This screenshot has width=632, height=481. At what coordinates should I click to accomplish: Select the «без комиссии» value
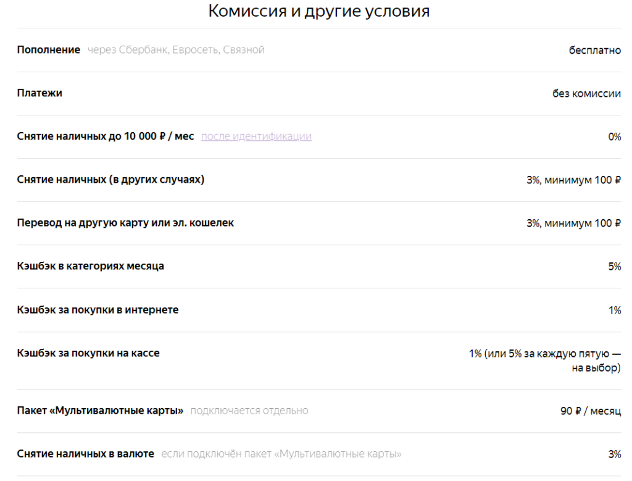click(x=586, y=94)
